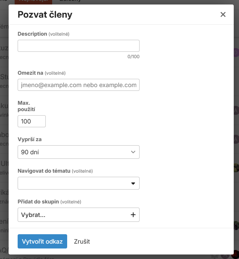Cancel the invite with Zrušit
This screenshot has height=259, width=239.
(x=82, y=241)
